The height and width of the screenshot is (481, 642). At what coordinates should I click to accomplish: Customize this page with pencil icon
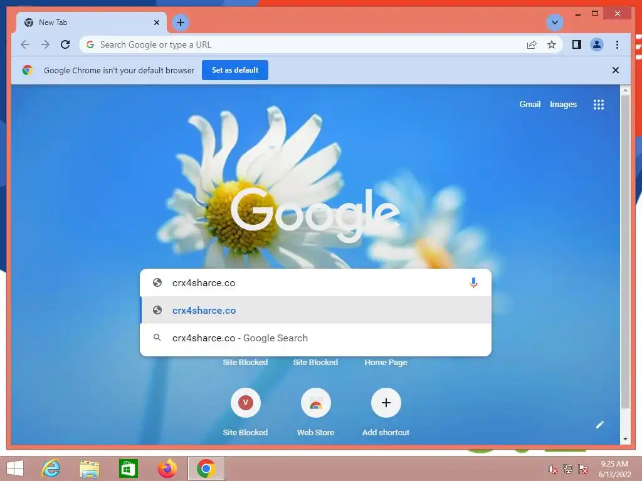click(600, 425)
